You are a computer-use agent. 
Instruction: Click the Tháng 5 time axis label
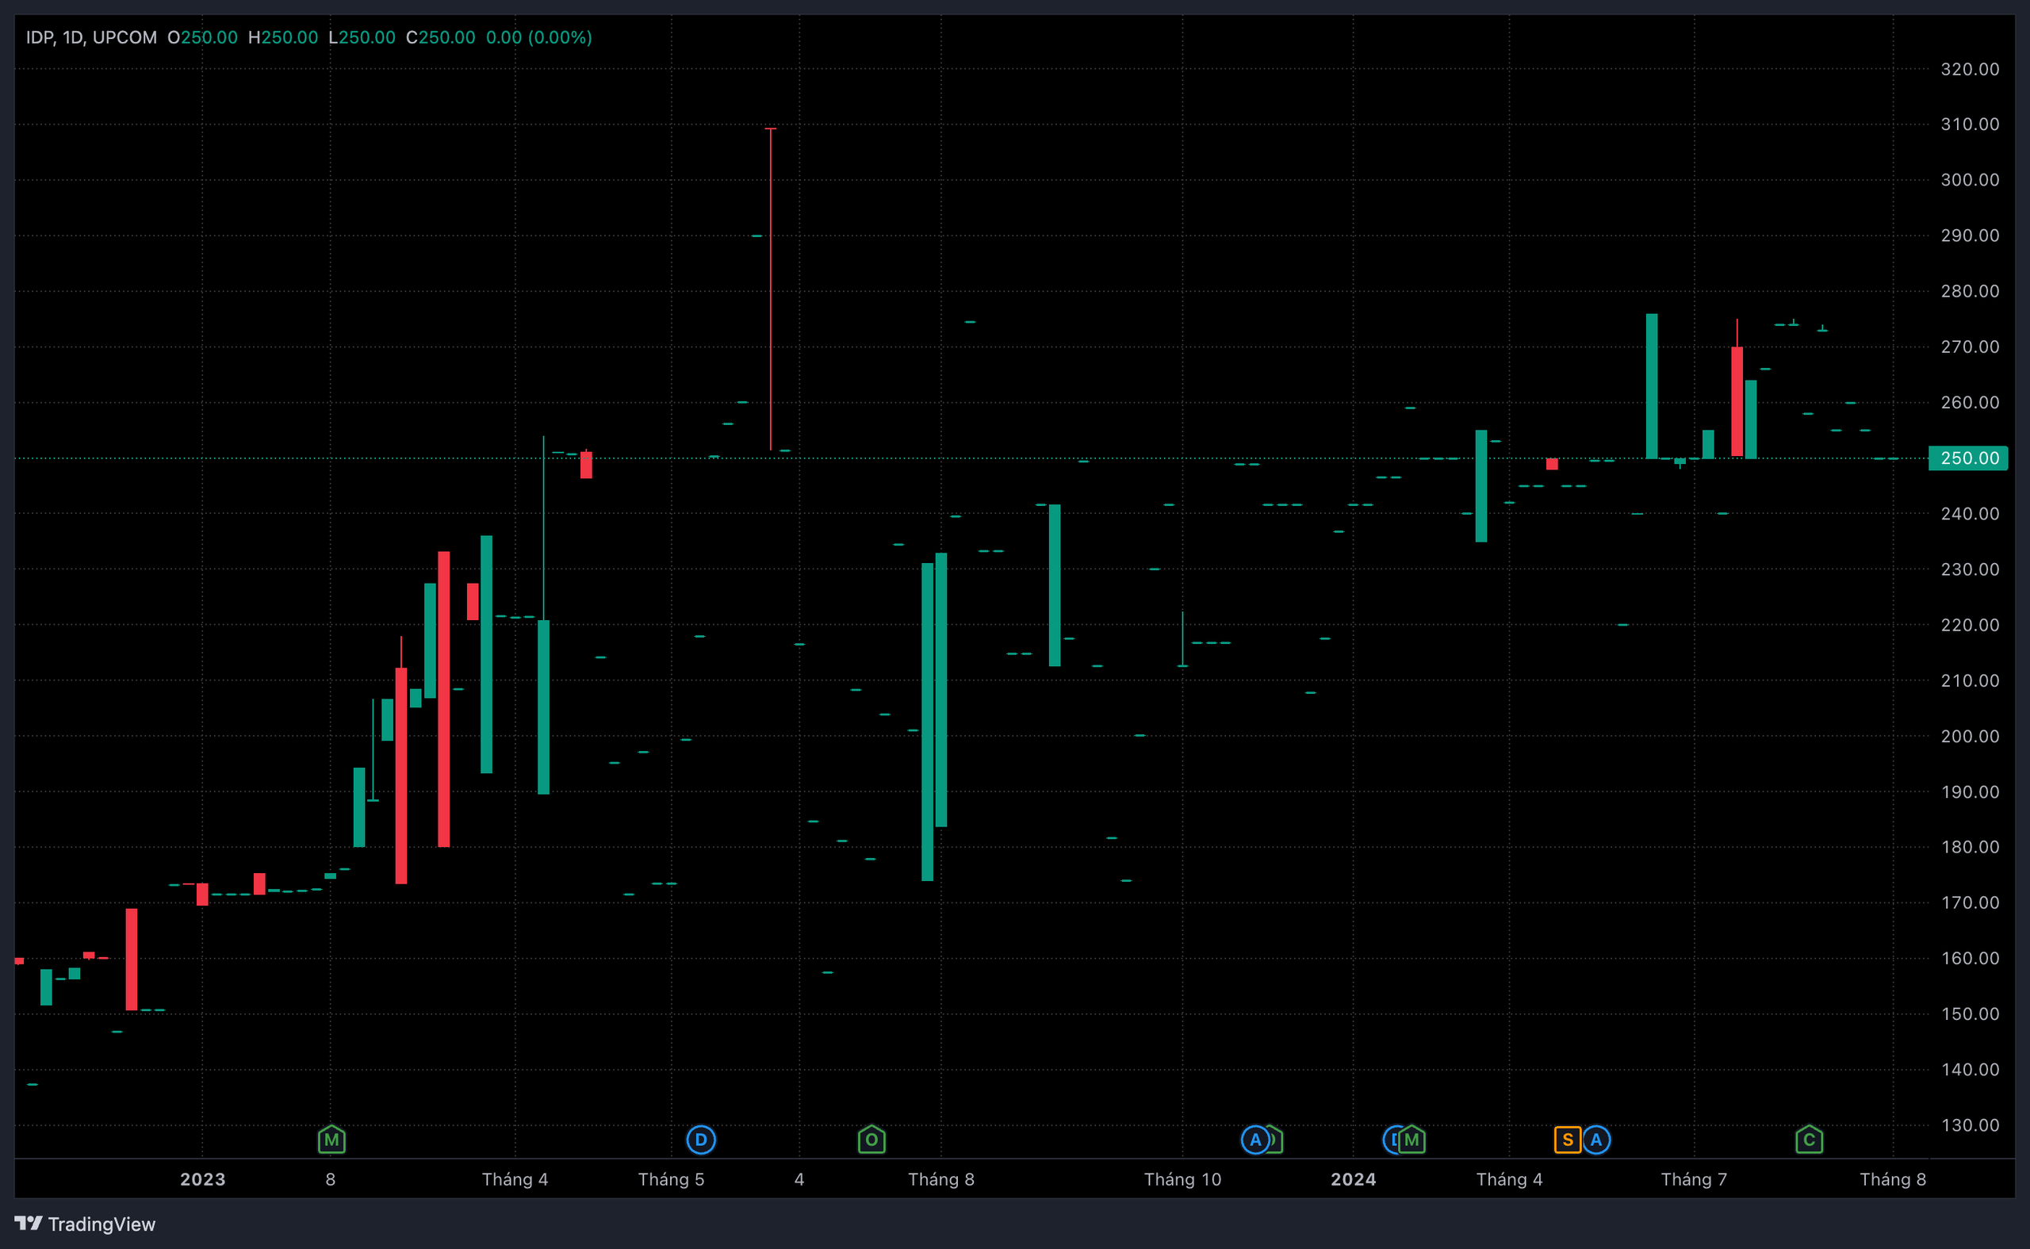click(x=671, y=1180)
